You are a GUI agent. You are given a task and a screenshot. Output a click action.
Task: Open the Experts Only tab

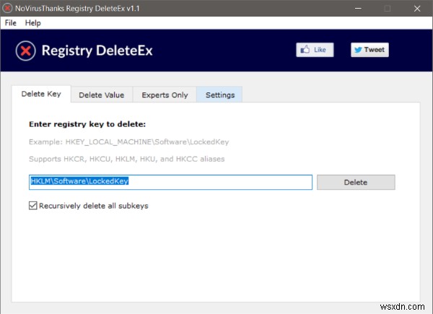coord(165,95)
